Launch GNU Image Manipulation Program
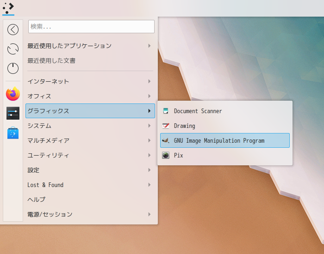The image size is (324, 254). (225, 140)
